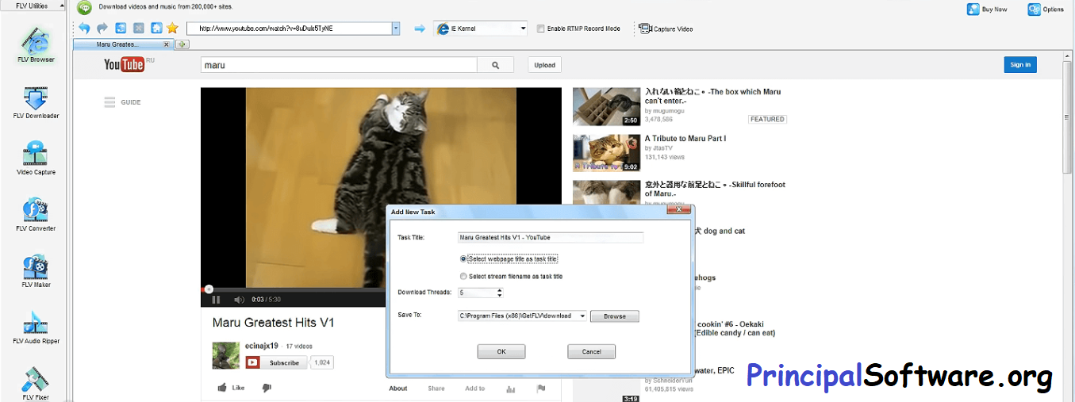This screenshot has height=402, width=1075.
Task: Dislike the video
Action: click(267, 388)
